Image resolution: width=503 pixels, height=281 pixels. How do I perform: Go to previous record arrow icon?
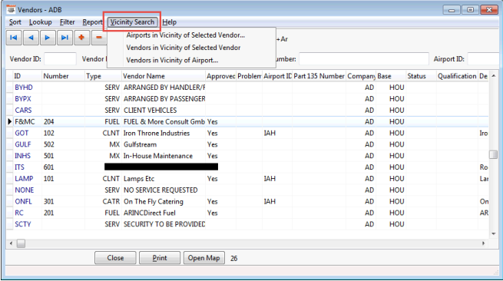(31, 38)
